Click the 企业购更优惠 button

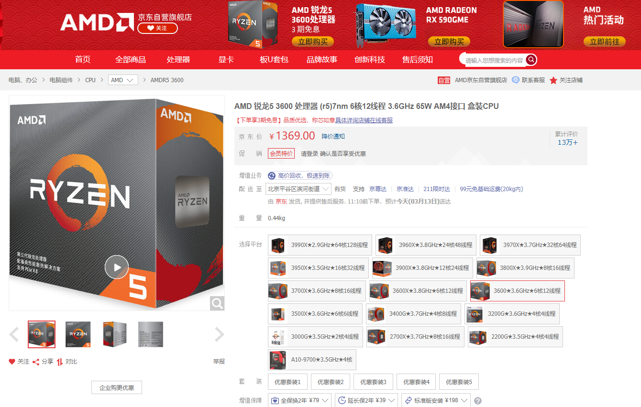point(117,387)
